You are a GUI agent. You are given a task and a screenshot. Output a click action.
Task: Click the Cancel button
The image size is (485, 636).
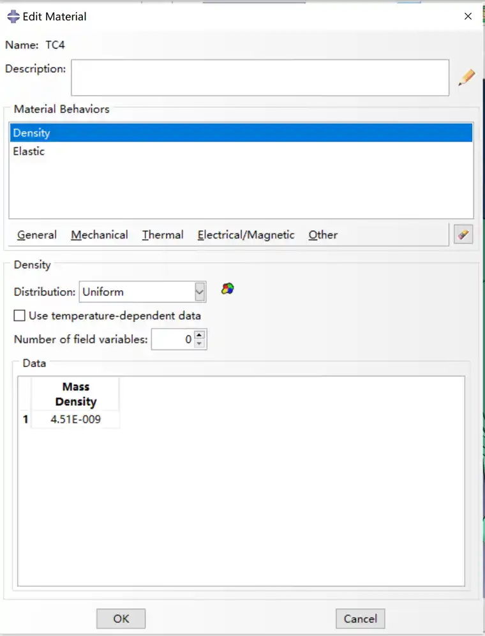tap(361, 619)
